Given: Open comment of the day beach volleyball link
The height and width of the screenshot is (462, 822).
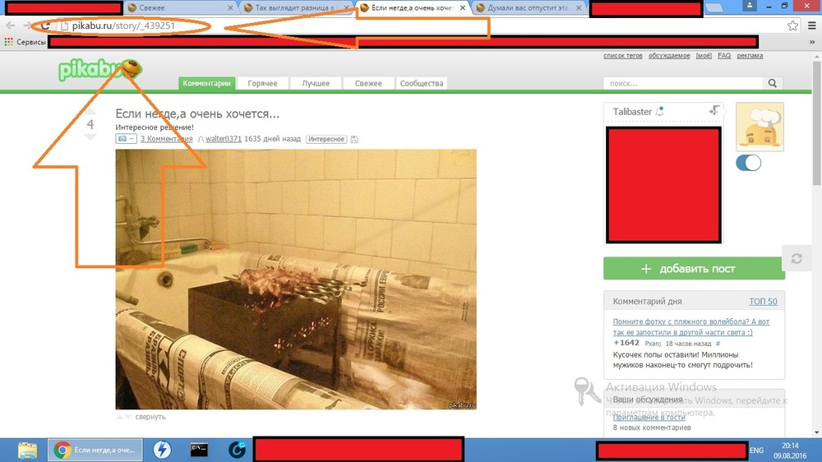Looking at the screenshot, I should pos(691,326).
